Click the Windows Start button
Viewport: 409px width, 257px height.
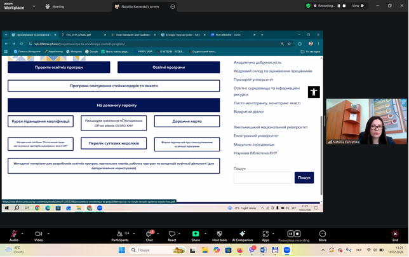point(122,250)
